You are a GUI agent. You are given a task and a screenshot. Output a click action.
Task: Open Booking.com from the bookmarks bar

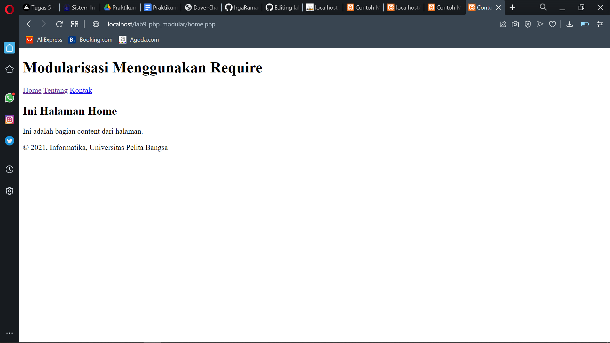click(90, 39)
